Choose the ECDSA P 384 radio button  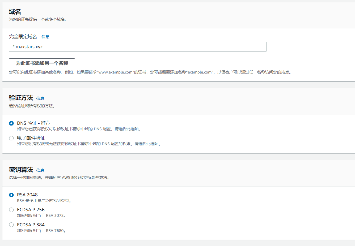pos(11,225)
